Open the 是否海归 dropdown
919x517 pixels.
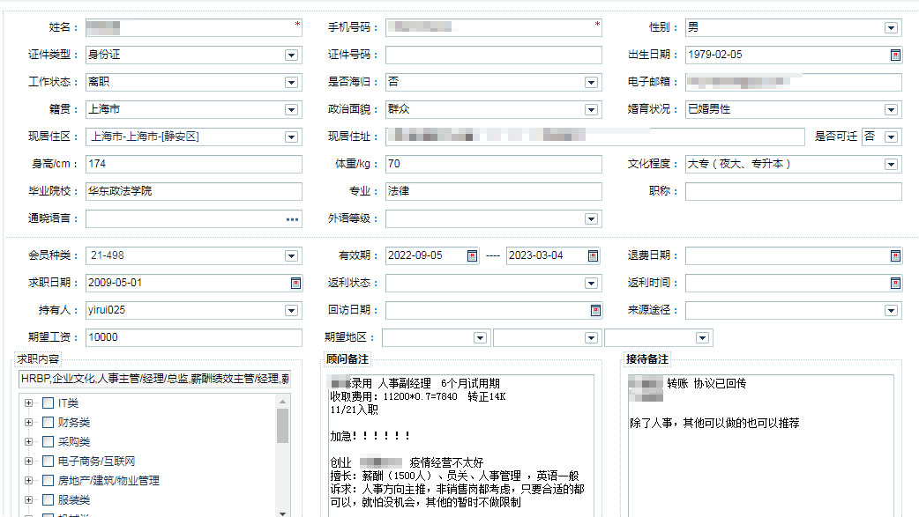591,83
